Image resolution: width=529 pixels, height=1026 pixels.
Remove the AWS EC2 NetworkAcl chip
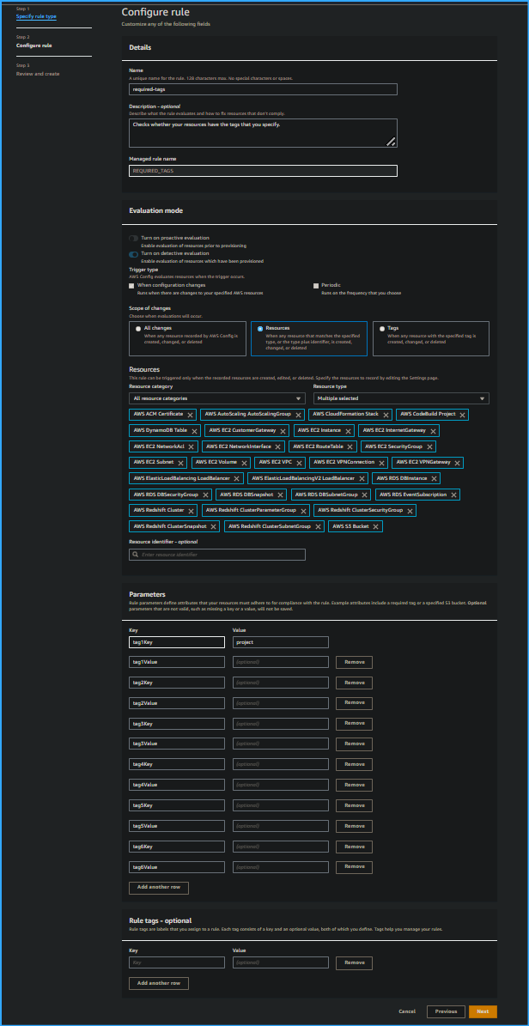(192, 447)
